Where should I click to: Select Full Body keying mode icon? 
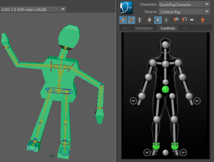click(150, 20)
